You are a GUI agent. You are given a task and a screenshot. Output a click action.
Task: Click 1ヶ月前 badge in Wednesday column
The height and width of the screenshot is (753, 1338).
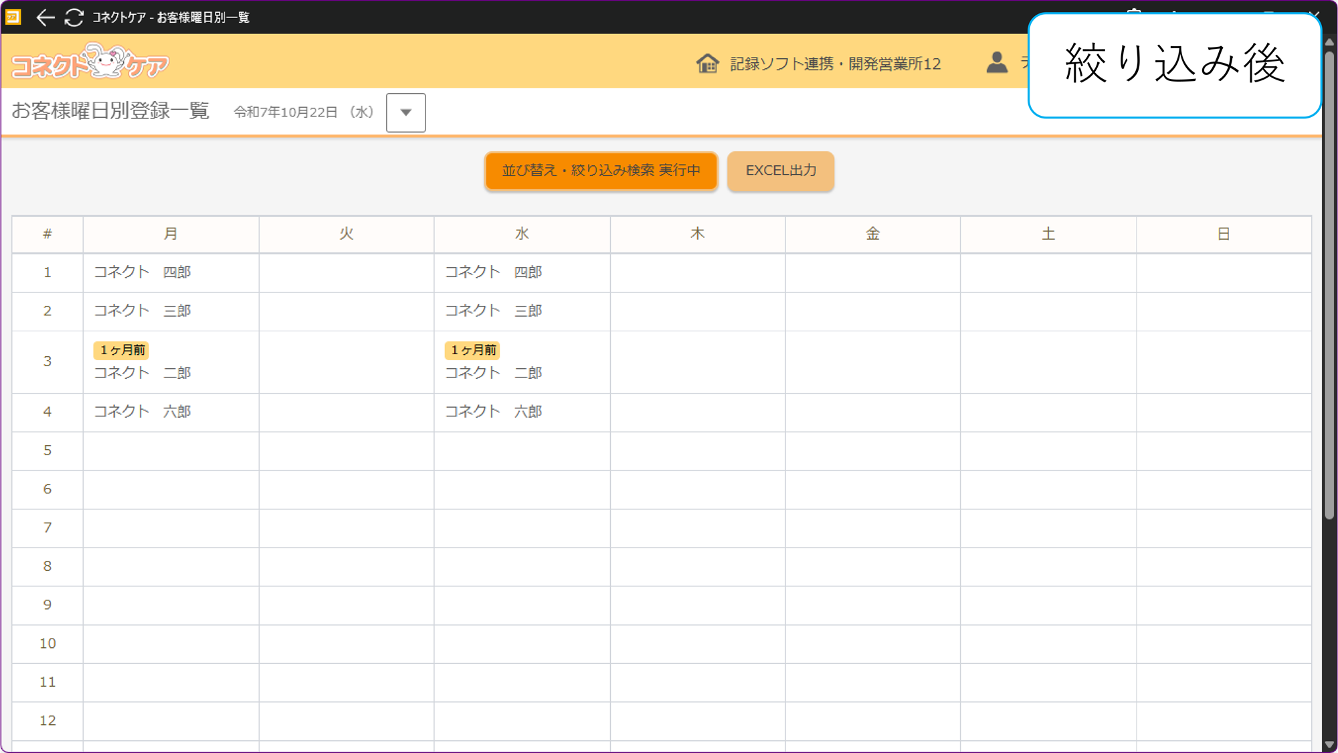(473, 350)
